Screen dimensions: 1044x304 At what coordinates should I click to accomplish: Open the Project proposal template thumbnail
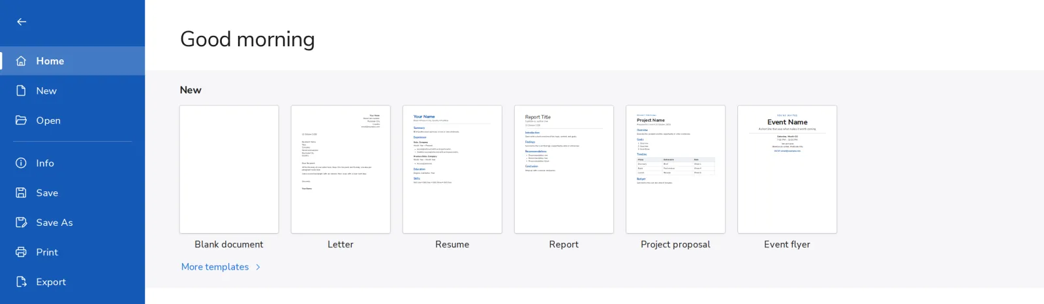[x=675, y=169]
